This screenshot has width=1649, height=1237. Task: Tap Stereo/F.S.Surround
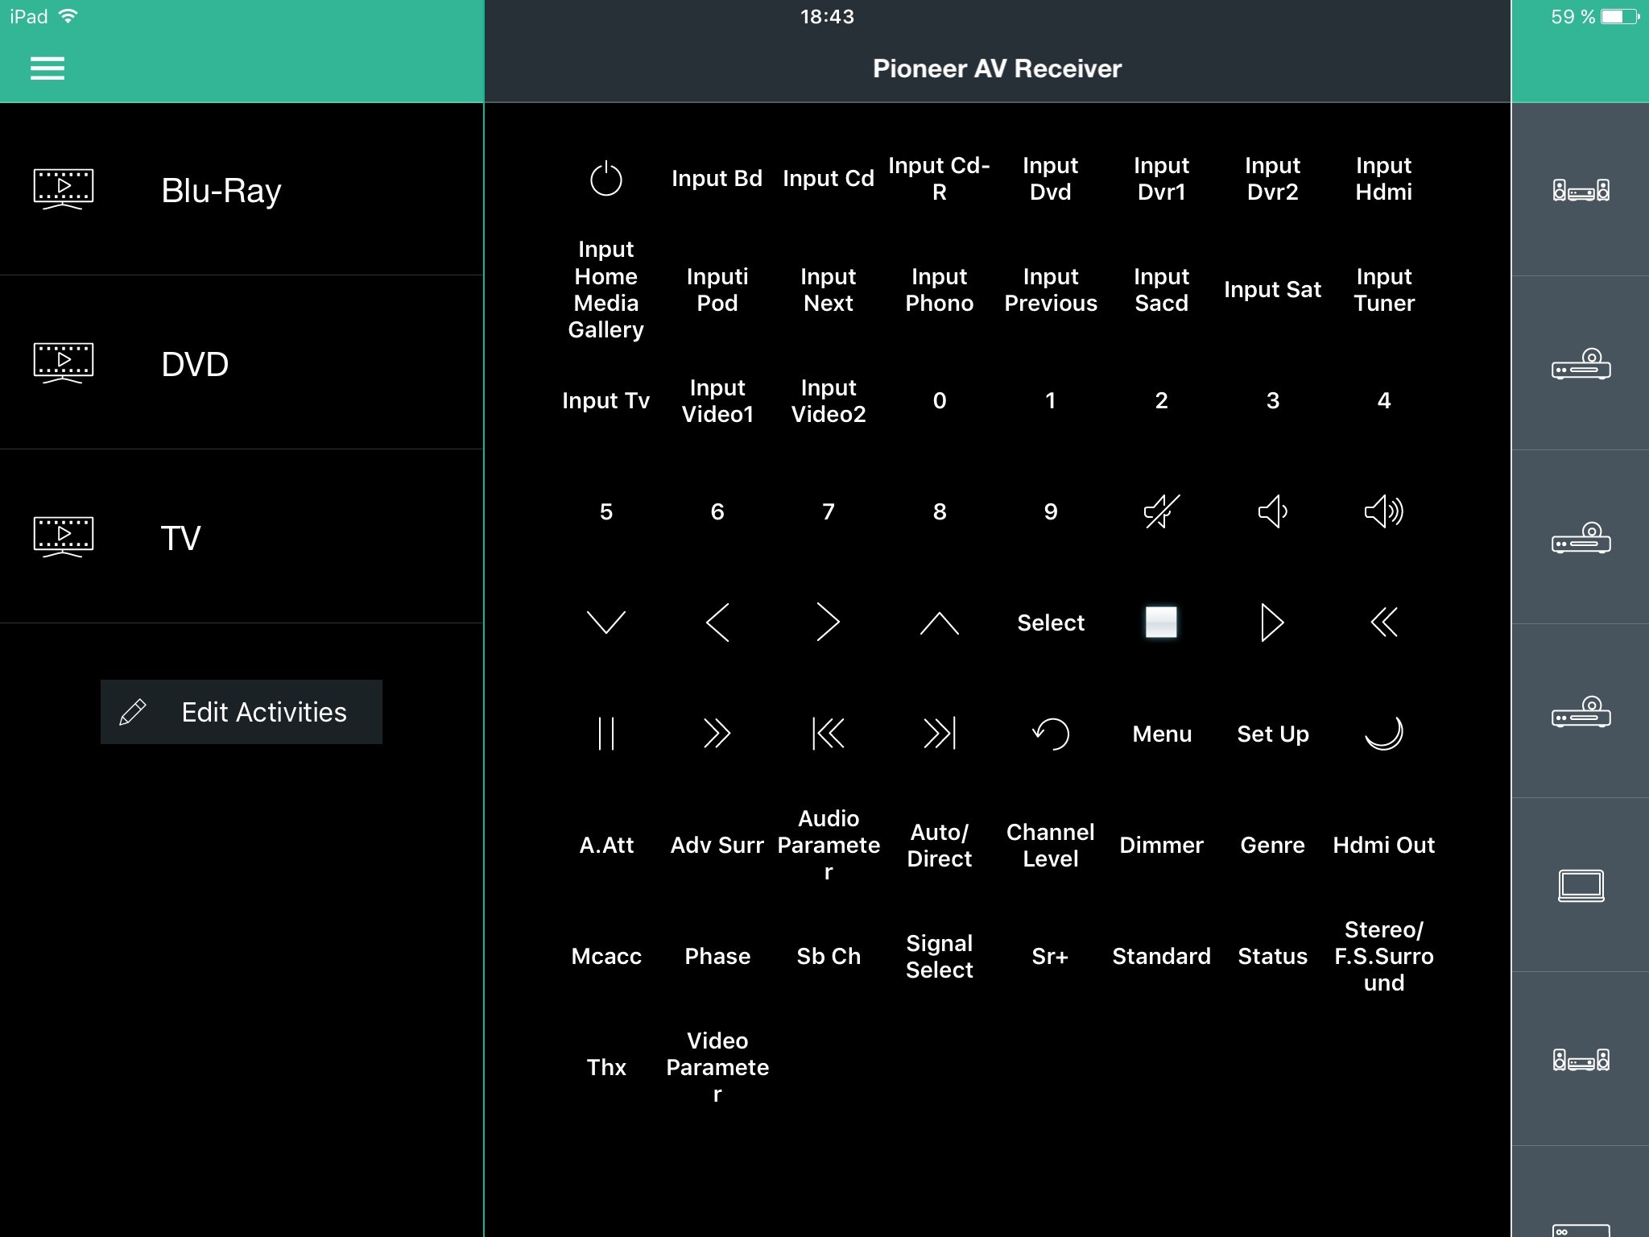(x=1384, y=956)
